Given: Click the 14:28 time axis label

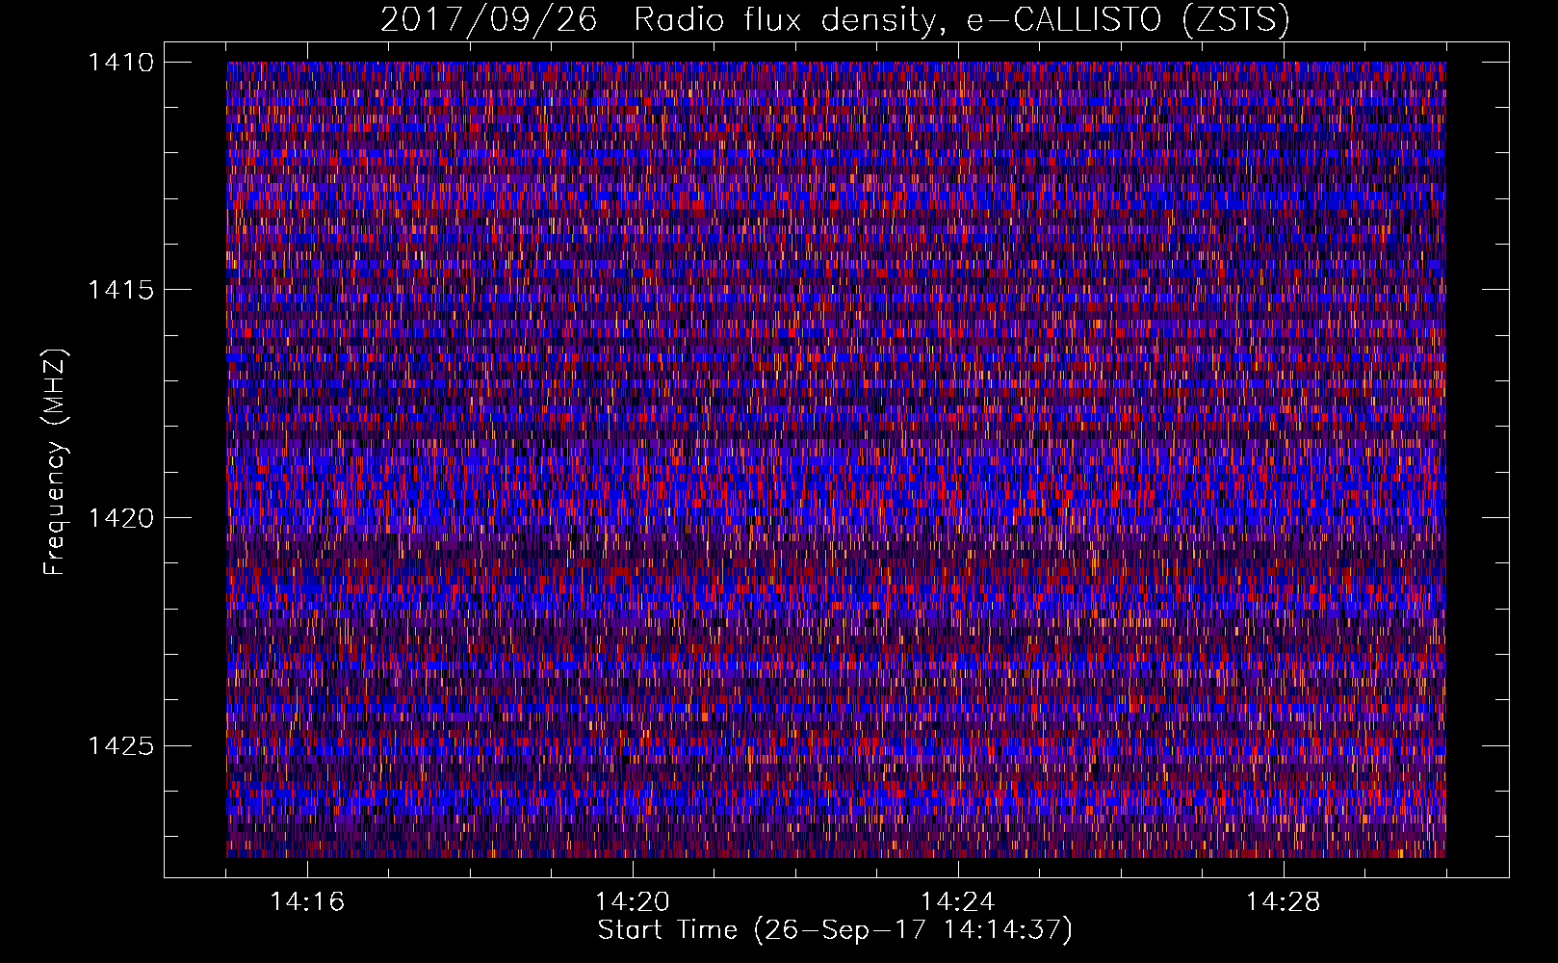Looking at the screenshot, I should click(x=1284, y=902).
